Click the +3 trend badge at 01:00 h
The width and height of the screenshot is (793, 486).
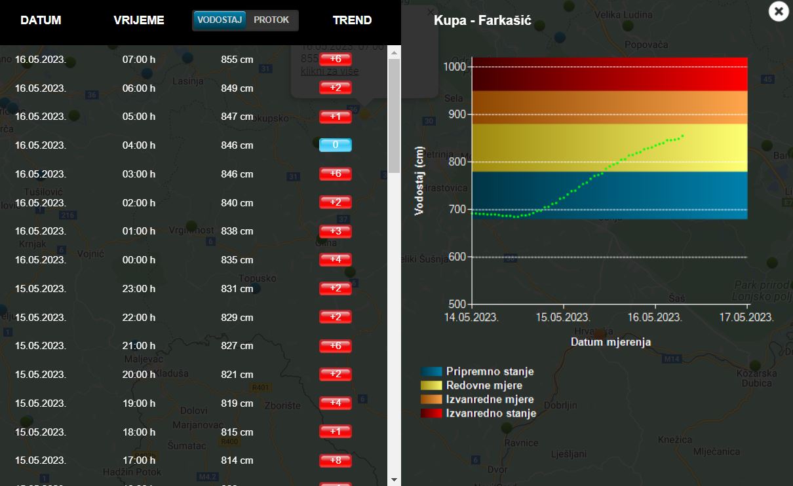(336, 231)
